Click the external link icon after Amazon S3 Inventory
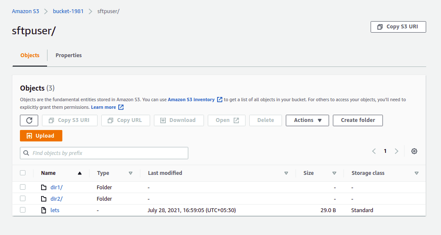 click(x=220, y=100)
